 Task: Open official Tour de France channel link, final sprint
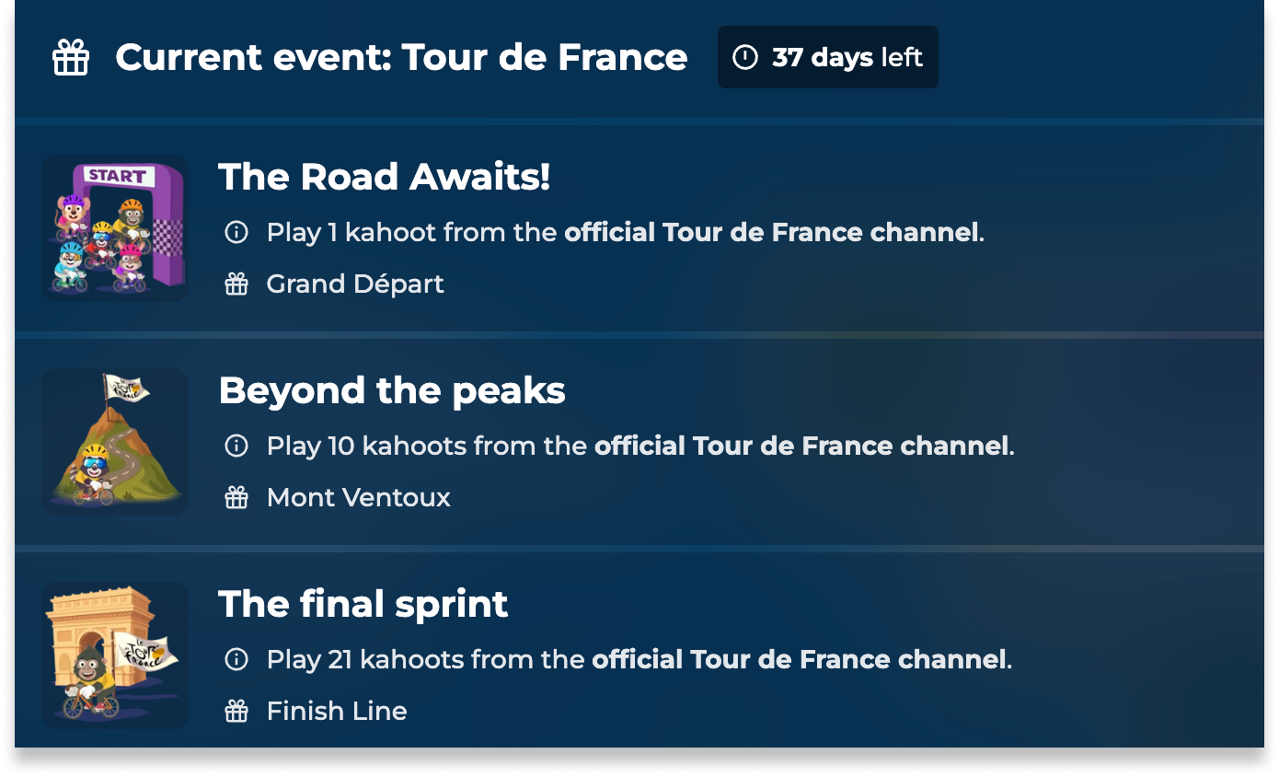[799, 659]
